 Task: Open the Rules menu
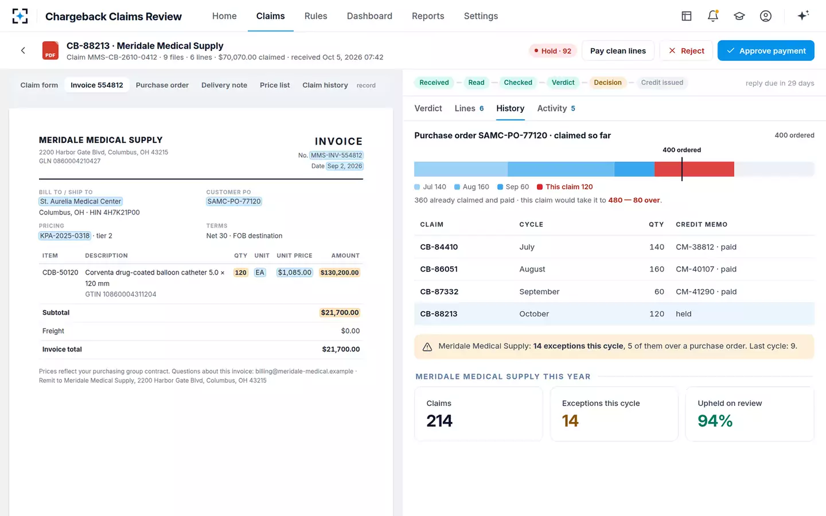point(315,16)
